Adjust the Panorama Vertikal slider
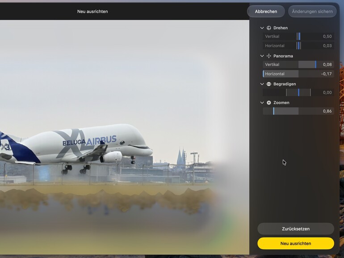 click(x=298, y=64)
